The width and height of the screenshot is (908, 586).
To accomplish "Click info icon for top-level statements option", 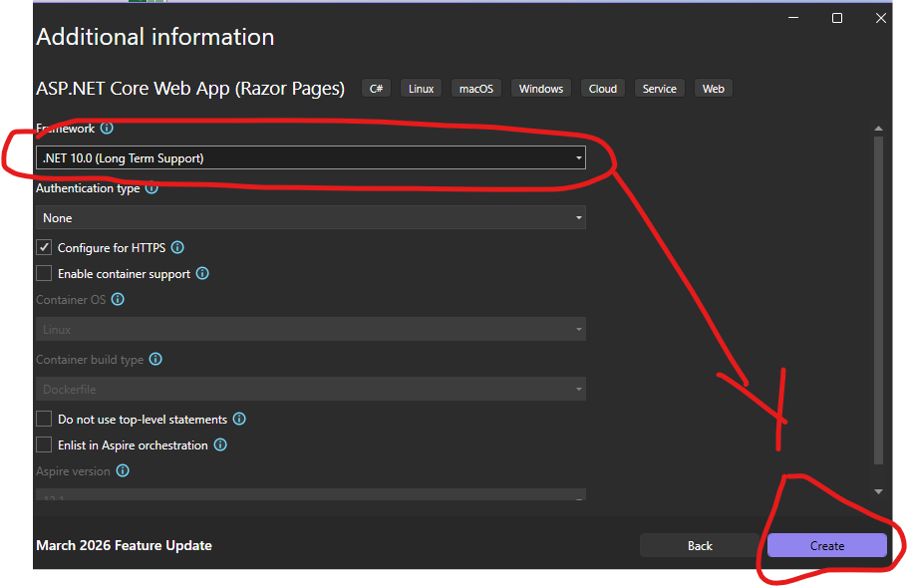I will coord(239,420).
